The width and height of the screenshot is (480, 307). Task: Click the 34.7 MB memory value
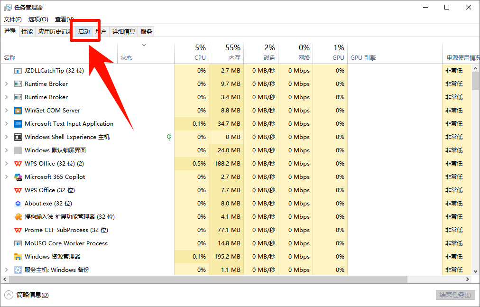pos(229,124)
